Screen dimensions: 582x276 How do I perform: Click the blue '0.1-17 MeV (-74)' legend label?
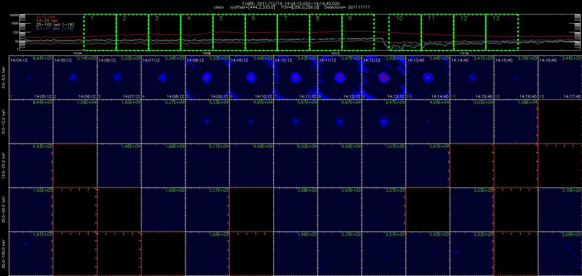coord(55,28)
